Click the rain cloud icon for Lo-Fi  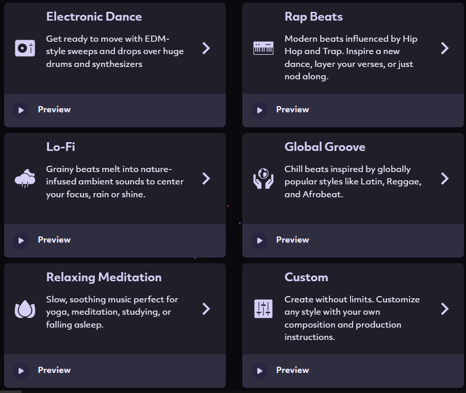(x=25, y=178)
